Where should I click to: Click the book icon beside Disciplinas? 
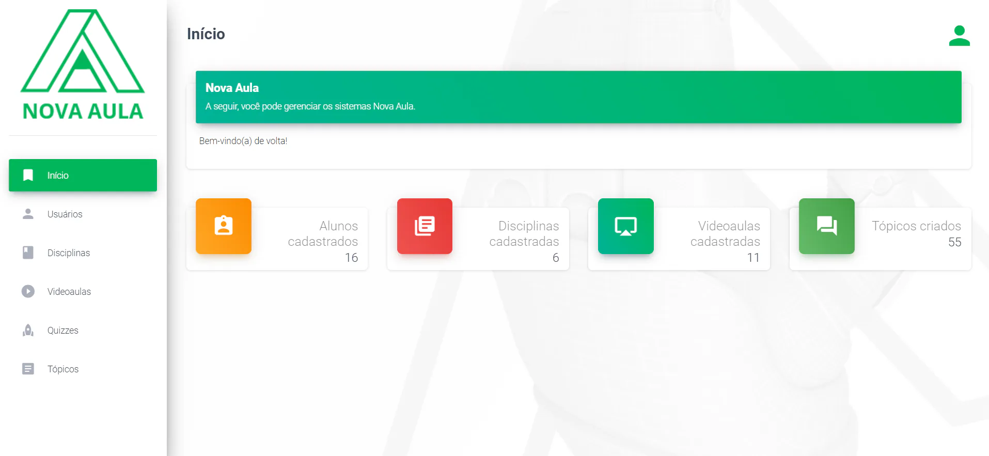tap(28, 253)
